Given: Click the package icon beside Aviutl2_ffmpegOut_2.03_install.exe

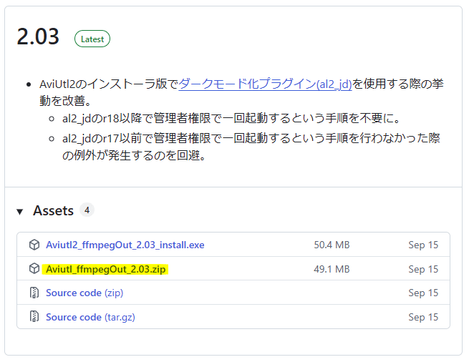Looking at the screenshot, I should pyautogui.click(x=34, y=245).
